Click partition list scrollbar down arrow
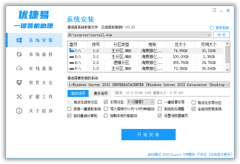This screenshot has width=240, height=164. 228,70
